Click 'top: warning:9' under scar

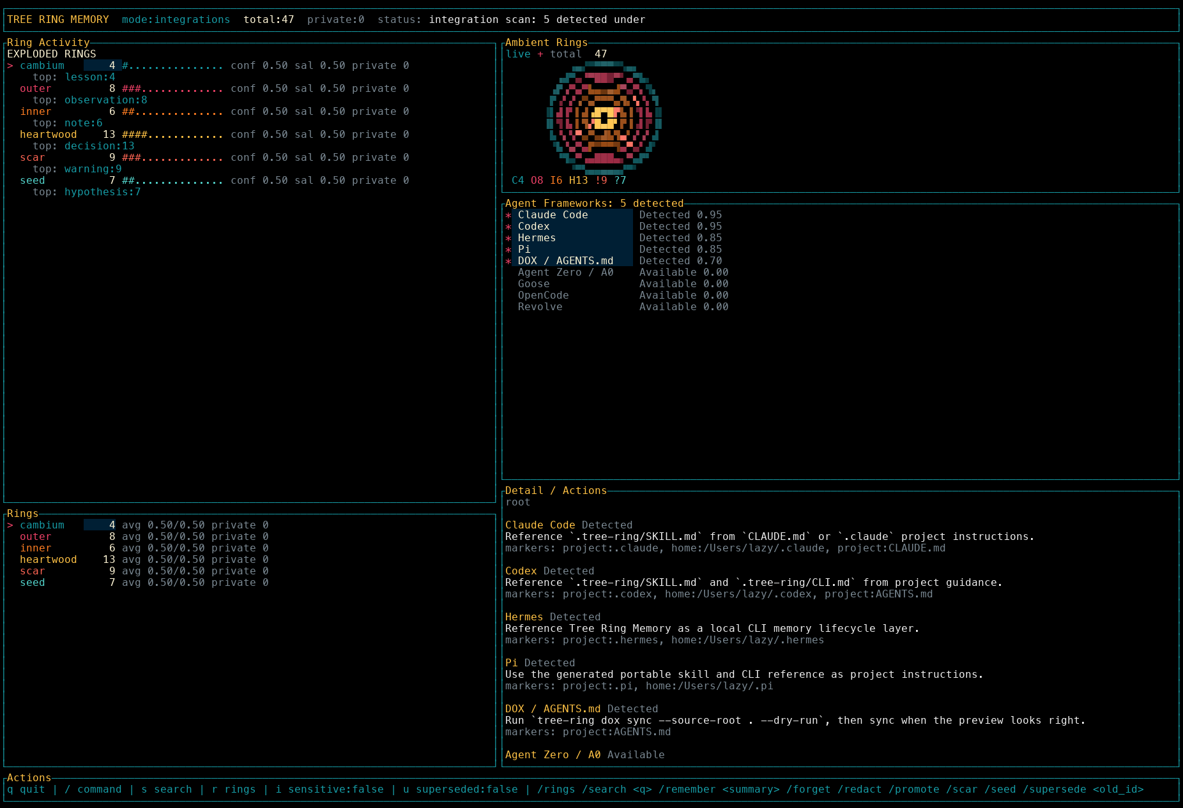pos(77,169)
